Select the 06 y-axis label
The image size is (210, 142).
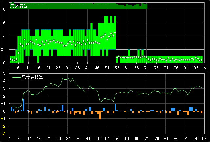(3, 23)
